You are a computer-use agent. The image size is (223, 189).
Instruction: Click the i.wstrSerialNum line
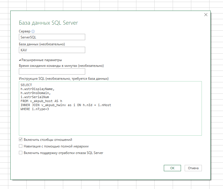click(35, 97)
